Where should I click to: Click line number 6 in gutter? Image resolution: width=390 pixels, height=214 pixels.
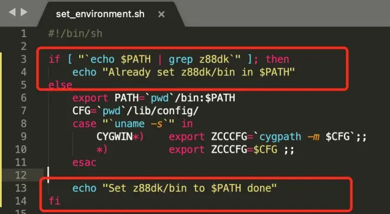[24, 98]
